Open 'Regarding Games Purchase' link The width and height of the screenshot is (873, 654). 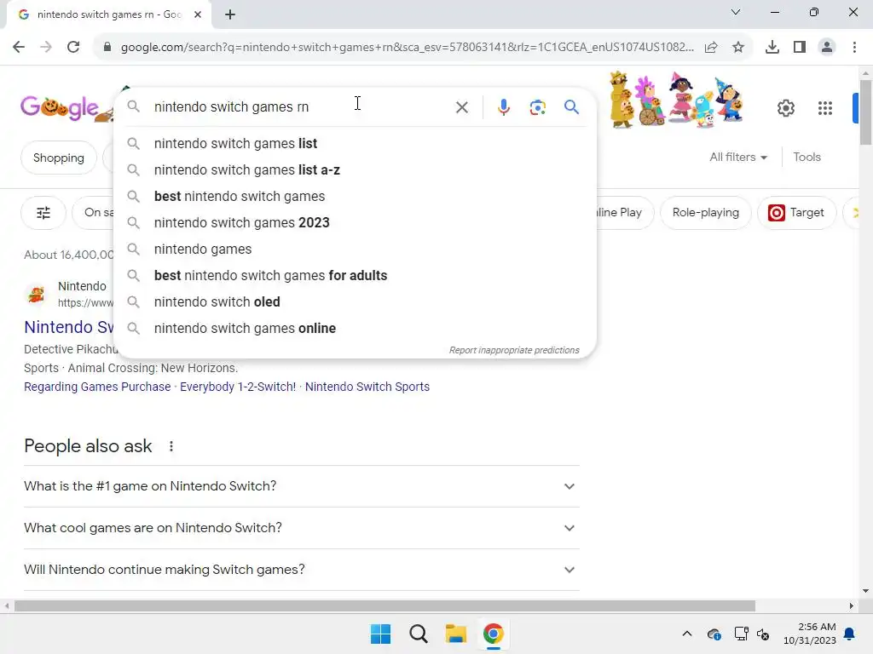click(97, 387)
